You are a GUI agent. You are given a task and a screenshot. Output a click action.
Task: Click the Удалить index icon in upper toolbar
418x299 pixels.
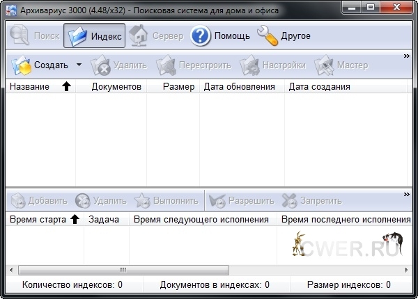[102, 66]
